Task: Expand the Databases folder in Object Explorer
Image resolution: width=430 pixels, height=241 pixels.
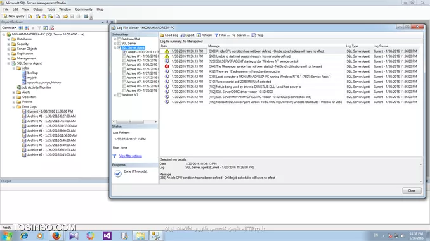Action: (x=9, y=39)
